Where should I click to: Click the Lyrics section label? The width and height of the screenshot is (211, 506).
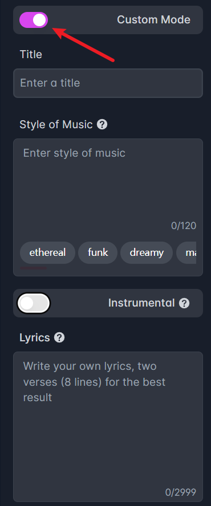tap(35, 337)
